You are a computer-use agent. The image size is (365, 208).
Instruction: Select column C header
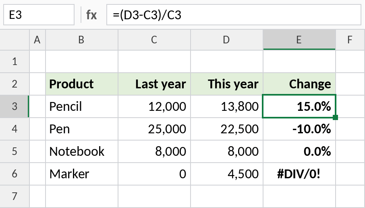(x=154, y=40)
